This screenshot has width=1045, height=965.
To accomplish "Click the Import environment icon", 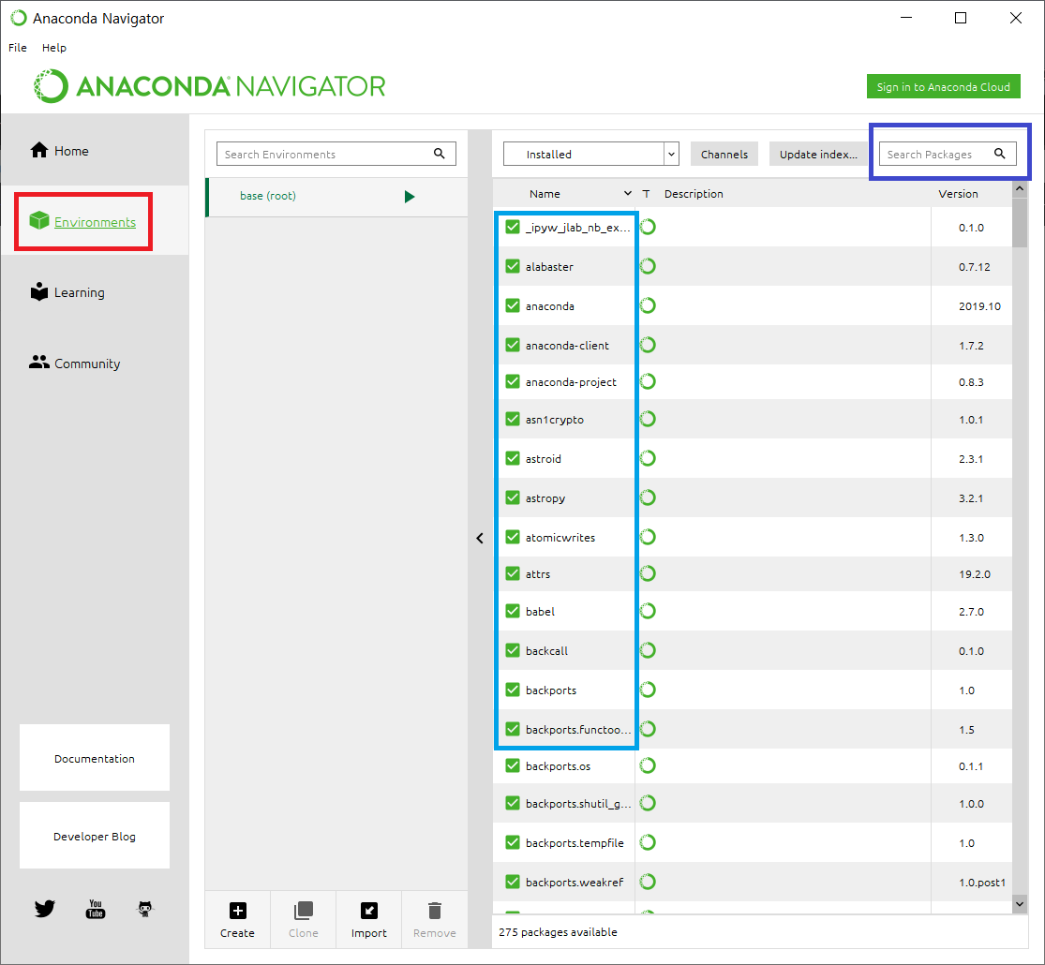I will 369,911.
